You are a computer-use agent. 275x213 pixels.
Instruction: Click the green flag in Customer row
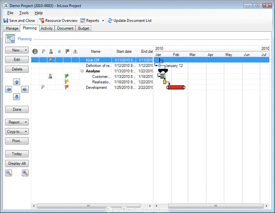[x=66, y=76]
